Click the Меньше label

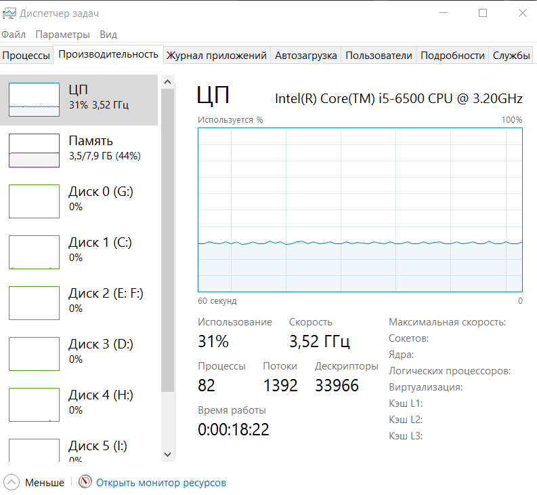[x=45, y=483]
